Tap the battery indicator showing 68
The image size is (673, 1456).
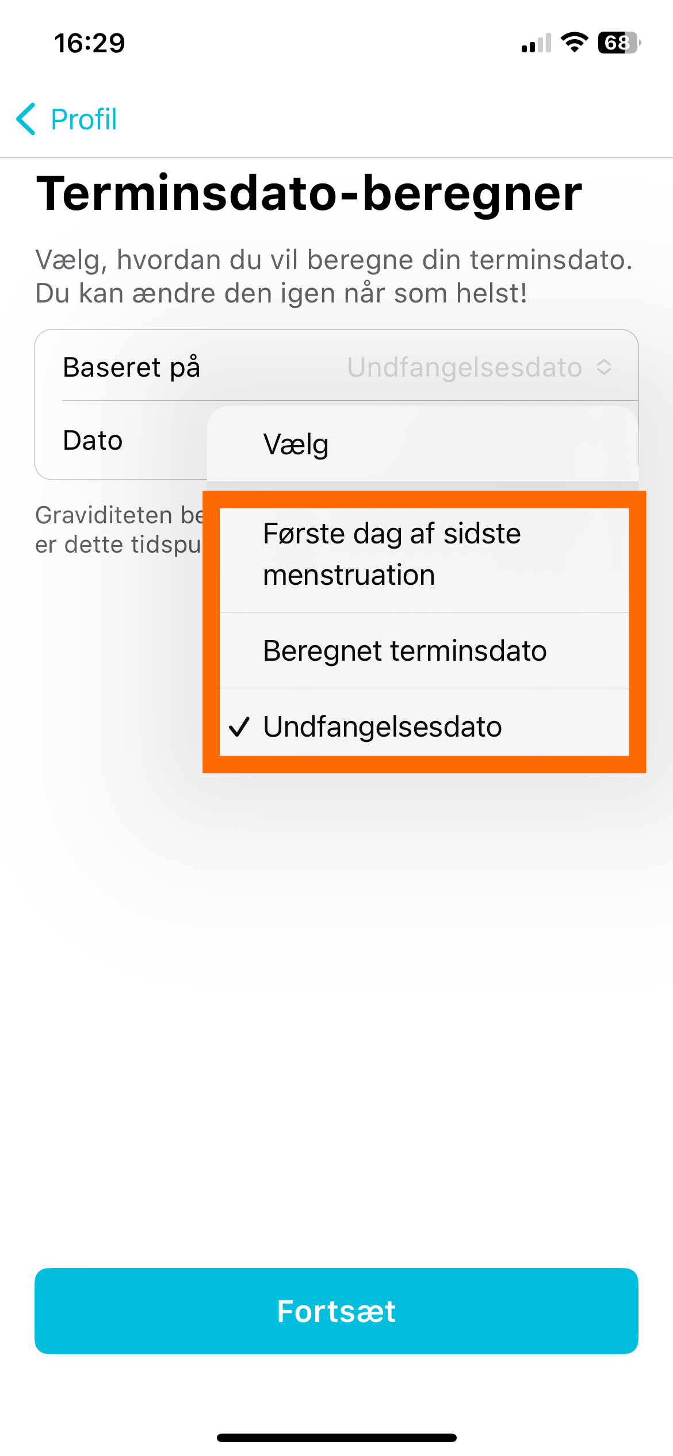[620, 43]
